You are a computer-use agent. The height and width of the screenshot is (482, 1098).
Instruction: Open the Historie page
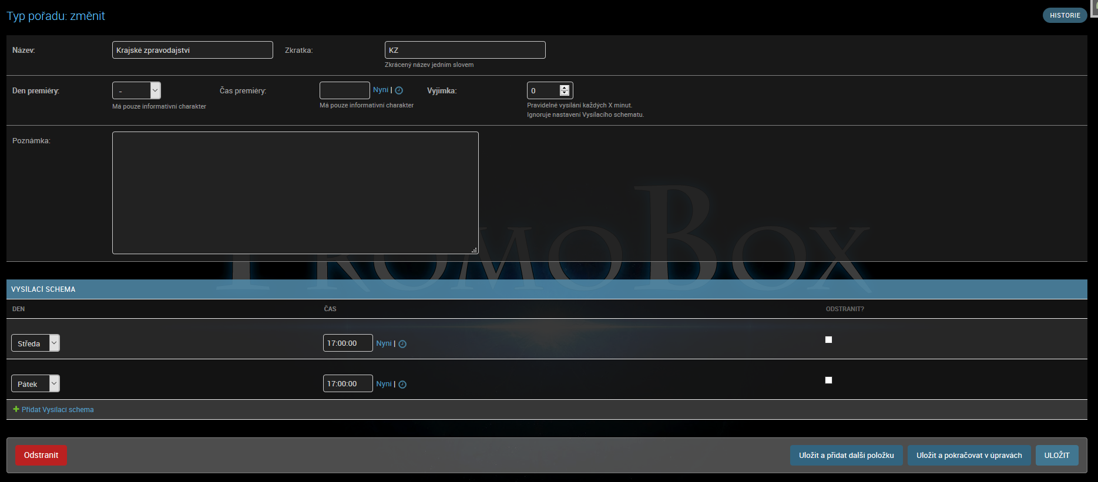(1065, 15)
